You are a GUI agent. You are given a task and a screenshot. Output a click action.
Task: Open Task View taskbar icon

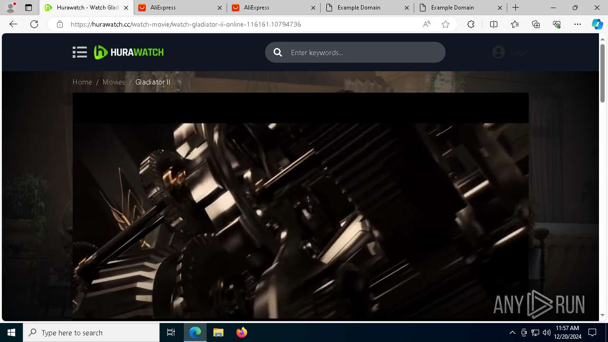[x=171, y=332]
